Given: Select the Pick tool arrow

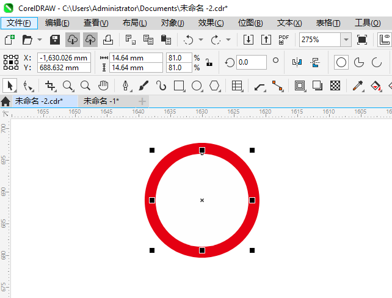Looking at the screenshot, I should coord(10,85).
